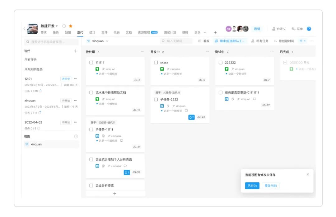Click the info icon next to project name
Screen dimensions: 336x217
point(64,26)
